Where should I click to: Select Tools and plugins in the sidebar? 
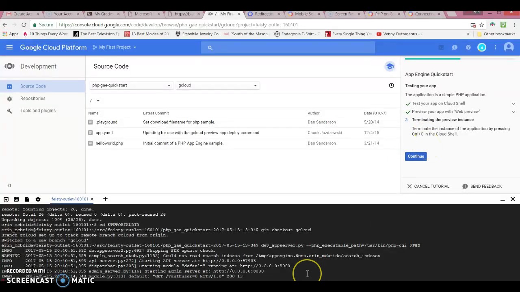tap(43, 110)
